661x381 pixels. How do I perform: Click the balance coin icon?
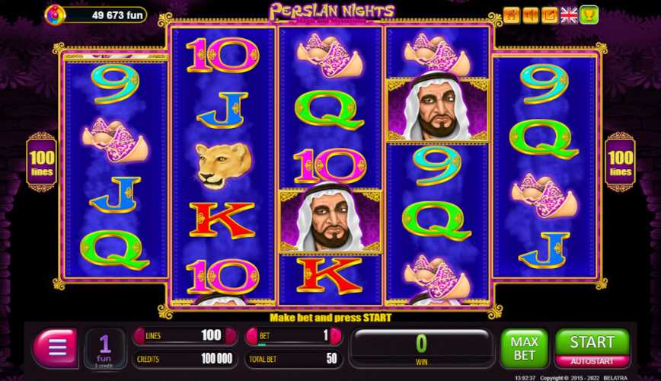coord(56,14)
